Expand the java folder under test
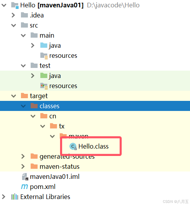Viewport: 190px width, 206px height. (x=33, y=76)
